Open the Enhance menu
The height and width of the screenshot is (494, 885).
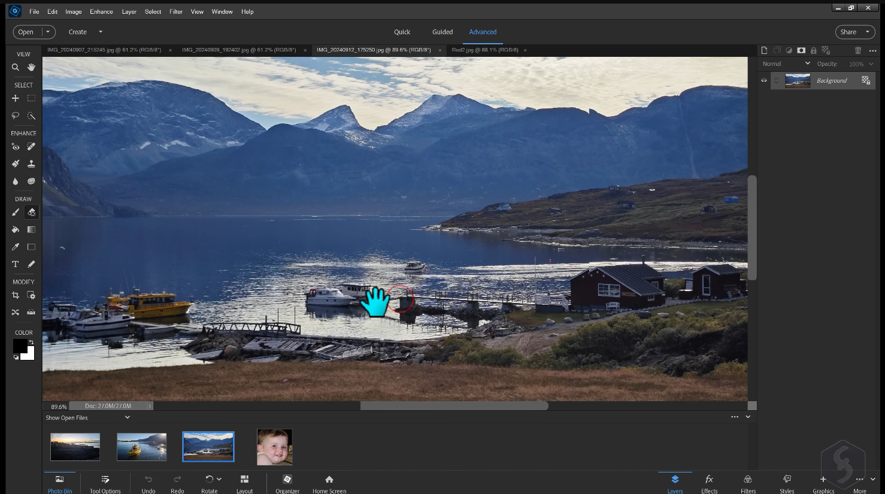pos(101,11)
